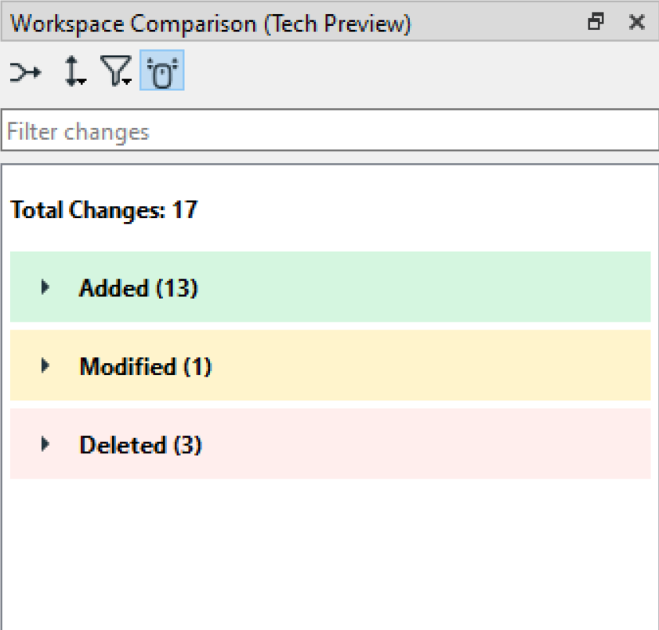659x630 pixels.
Task: Click the empty area below Deleted
Action: coord(329,557)
